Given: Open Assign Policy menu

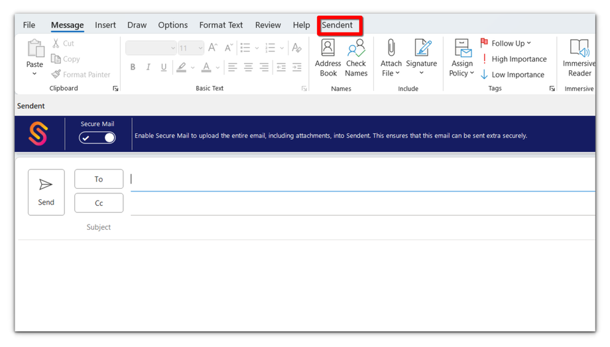Looking at the screenshot, I should [461, 58].
